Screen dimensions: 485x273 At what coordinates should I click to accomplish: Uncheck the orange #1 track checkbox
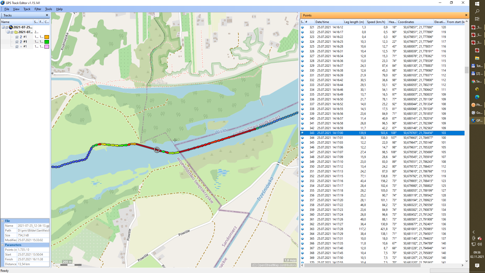[x=17, y=37]
